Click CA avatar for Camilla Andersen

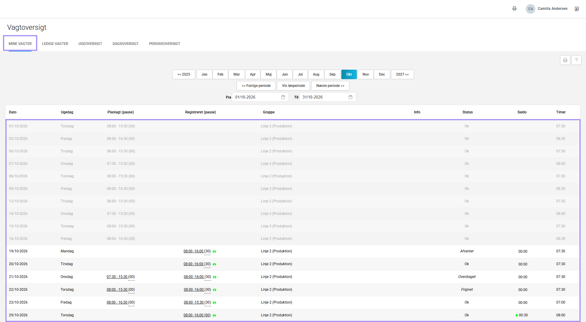click(531, 9)
